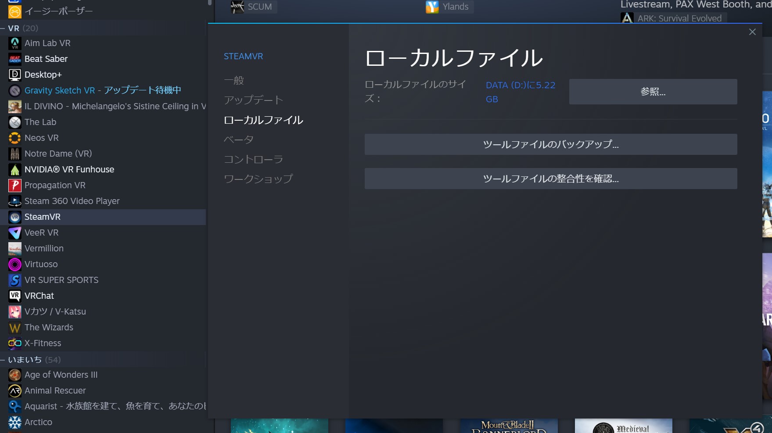The image size is (772, 433).
Task: Switch to the ベータ tab
Action: pos(238,140)
